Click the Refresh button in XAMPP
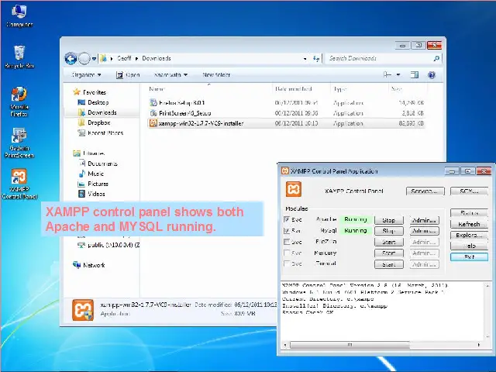 click(x=469, y=224)
